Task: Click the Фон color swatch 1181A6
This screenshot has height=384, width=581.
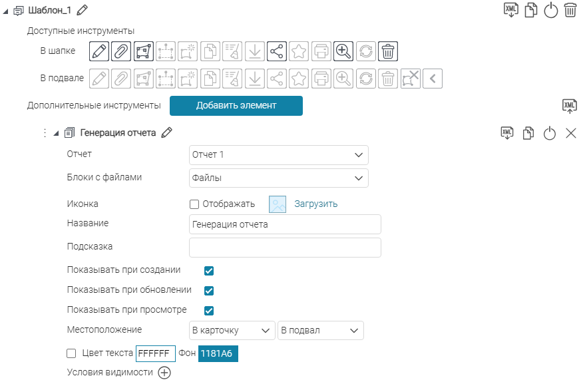Action: tap(218, 353)
